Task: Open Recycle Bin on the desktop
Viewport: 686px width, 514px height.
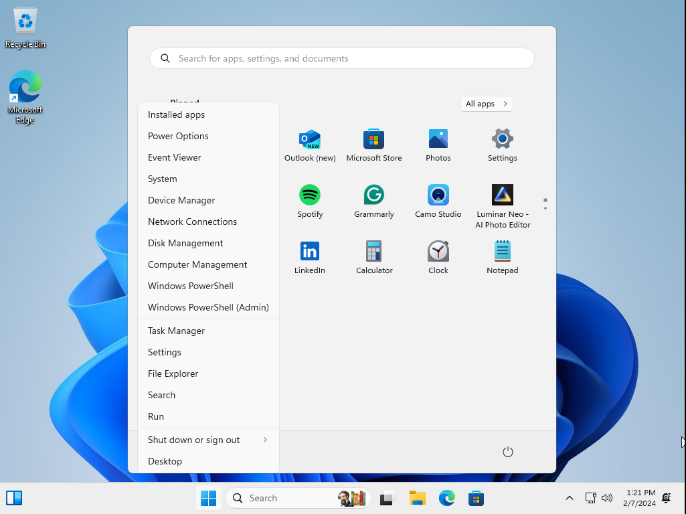Action: tap(25, 27)
